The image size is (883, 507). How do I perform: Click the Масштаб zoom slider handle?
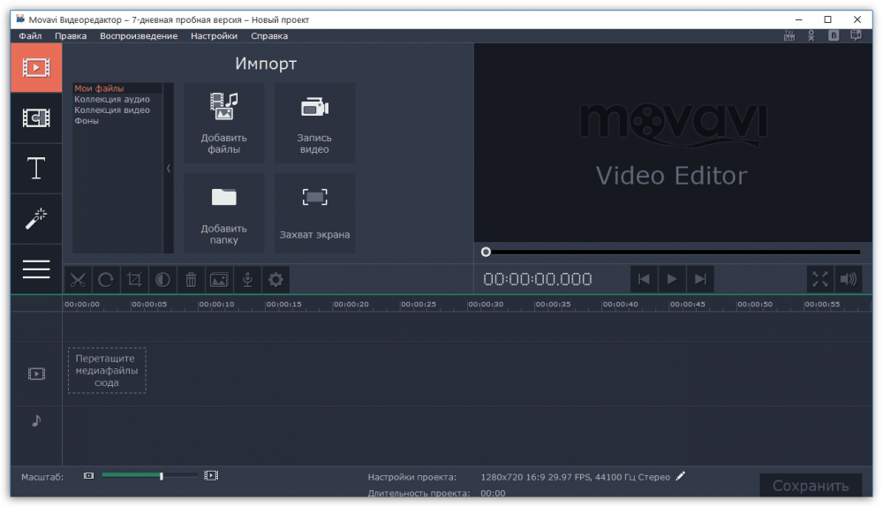pos(161,476)
